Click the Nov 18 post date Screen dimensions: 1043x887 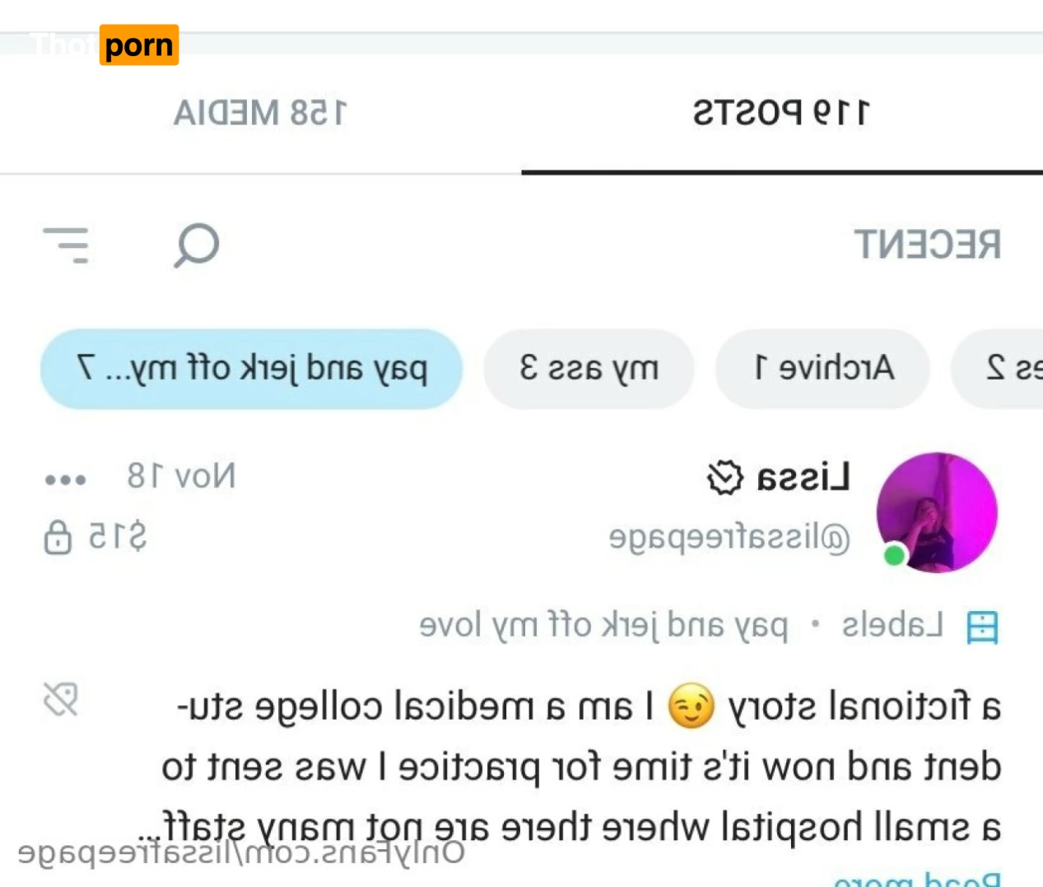181,476
